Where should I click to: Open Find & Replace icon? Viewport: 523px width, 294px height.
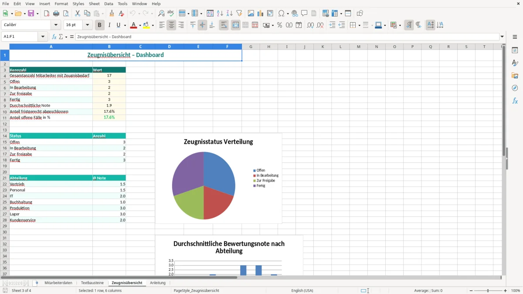(x=161, y=14)
